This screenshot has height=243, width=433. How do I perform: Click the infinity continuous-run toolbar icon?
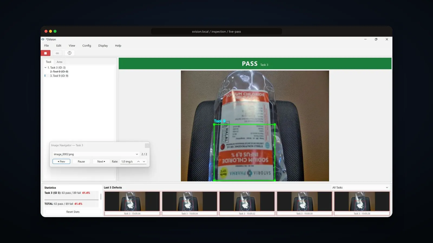[57, 53]
